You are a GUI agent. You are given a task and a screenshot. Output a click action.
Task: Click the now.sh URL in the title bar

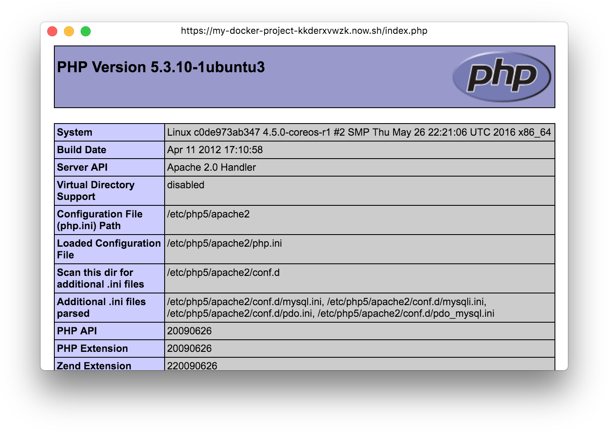pos(304,31)
